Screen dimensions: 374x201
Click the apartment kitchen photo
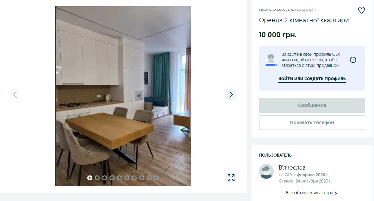pyautogui.click(x=123, y=96)
